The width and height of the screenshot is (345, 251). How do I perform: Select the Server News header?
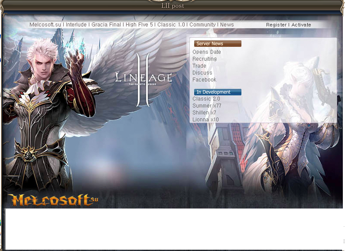[x=218, y=43]
